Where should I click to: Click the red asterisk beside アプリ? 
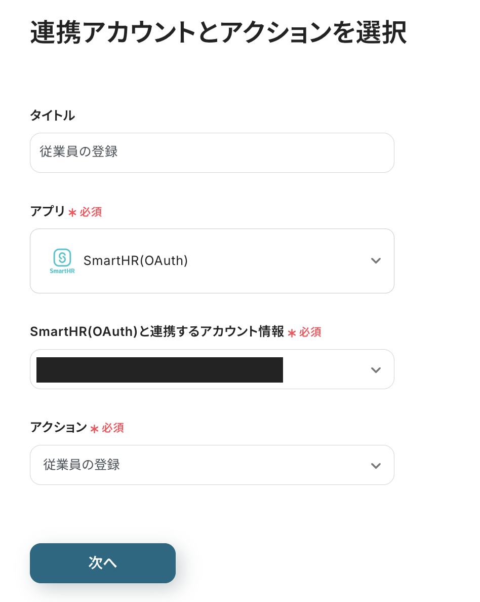click(72, 212)
